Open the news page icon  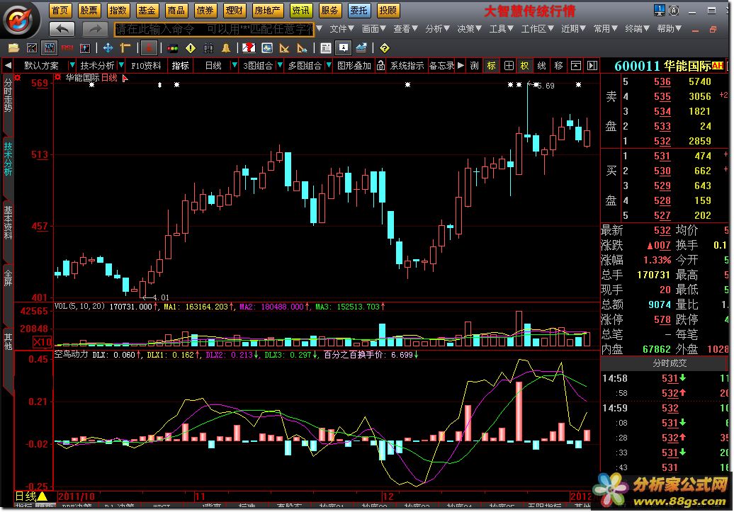pos(326,47)
